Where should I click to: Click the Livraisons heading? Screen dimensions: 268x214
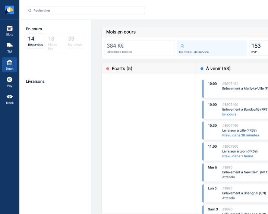point(35,81)
